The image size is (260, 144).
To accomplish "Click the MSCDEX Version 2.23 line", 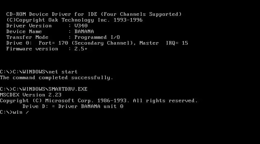I will [31, 95].
